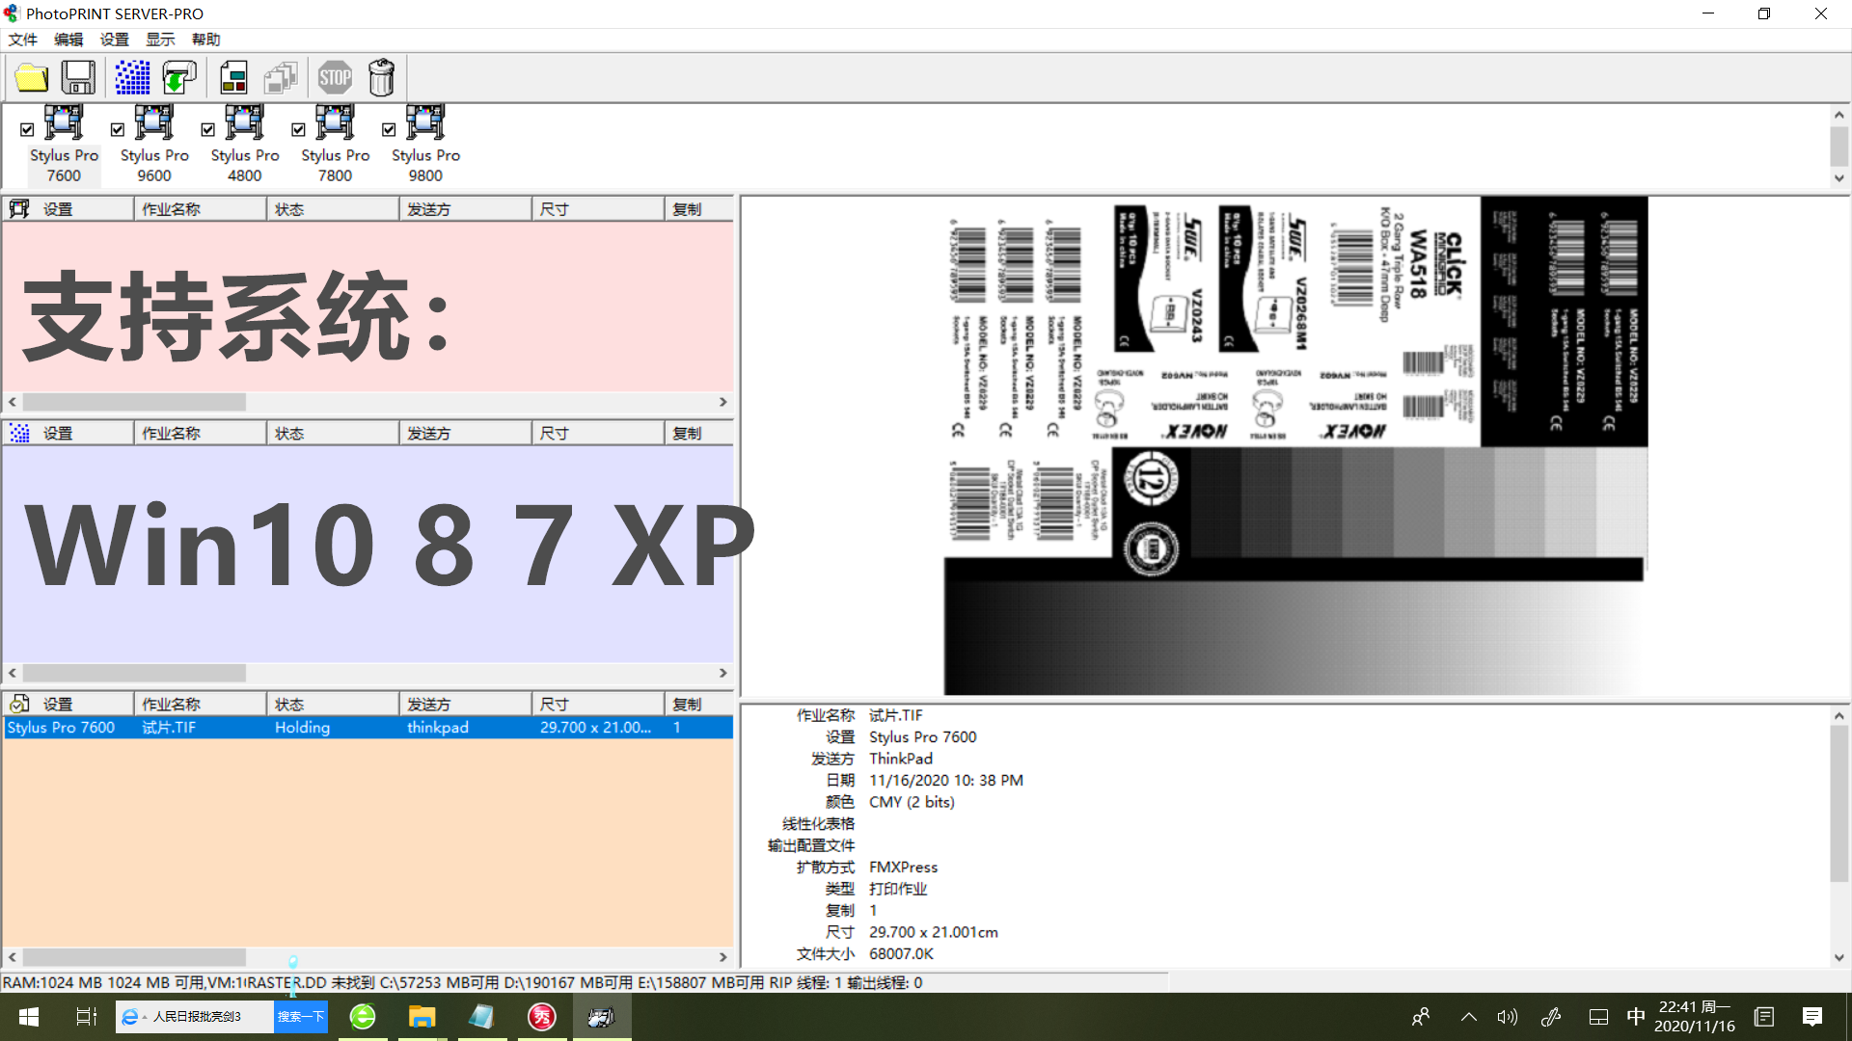Sort top queue by 作业名称 column
1852x1041 pixels.
(x=200, y=208)
